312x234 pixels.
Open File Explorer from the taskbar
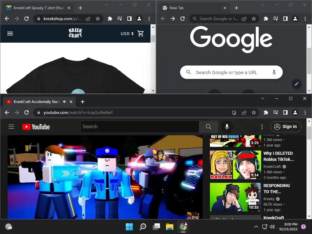coord(170,227)
